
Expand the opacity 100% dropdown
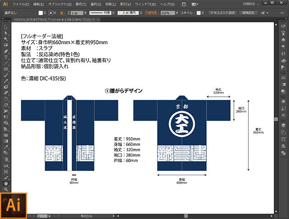[177, 13]
